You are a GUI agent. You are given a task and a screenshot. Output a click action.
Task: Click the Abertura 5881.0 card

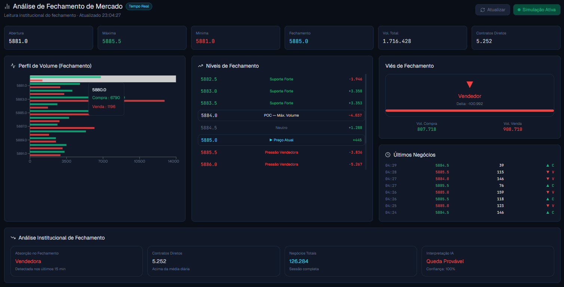pyautogui.click(x=49, y=38)
